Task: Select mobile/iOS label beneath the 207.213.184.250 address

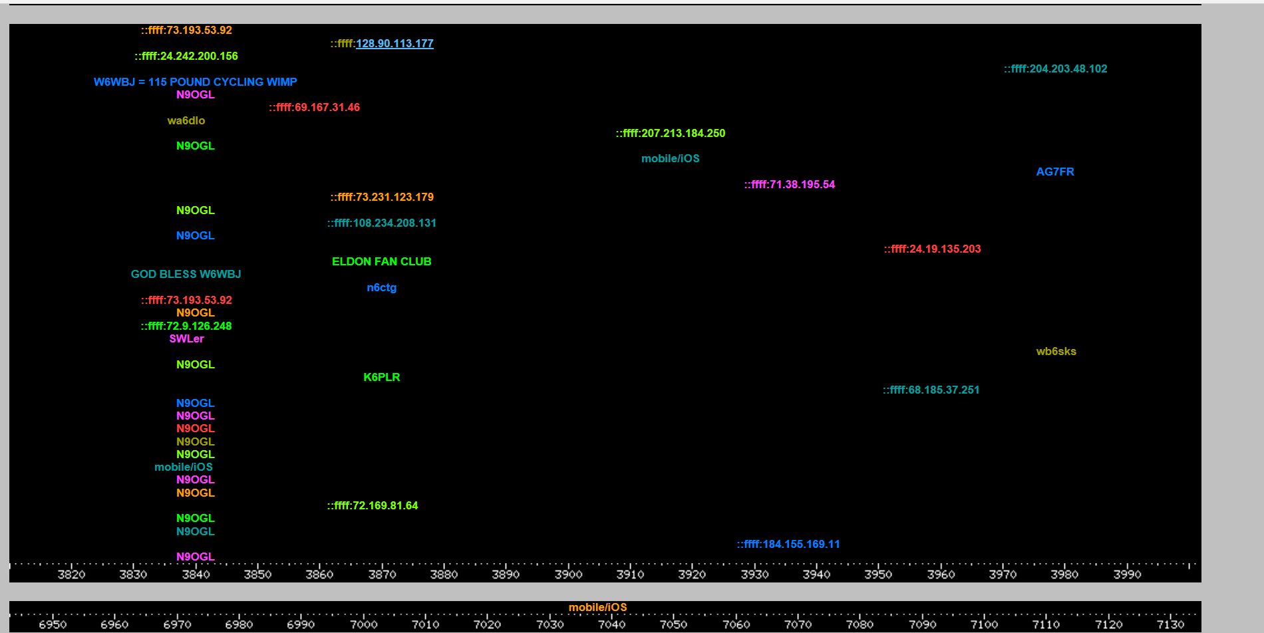Action: (x=671, y=158)
